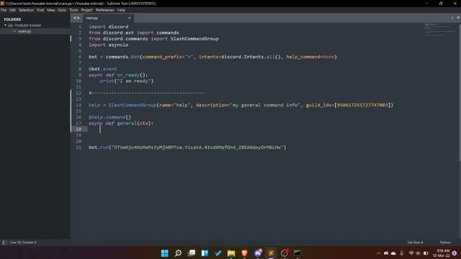Click the word 'discord' on line 1
Image resolution: width=461 pixels, height=259 pixels.
coord(118,27)
